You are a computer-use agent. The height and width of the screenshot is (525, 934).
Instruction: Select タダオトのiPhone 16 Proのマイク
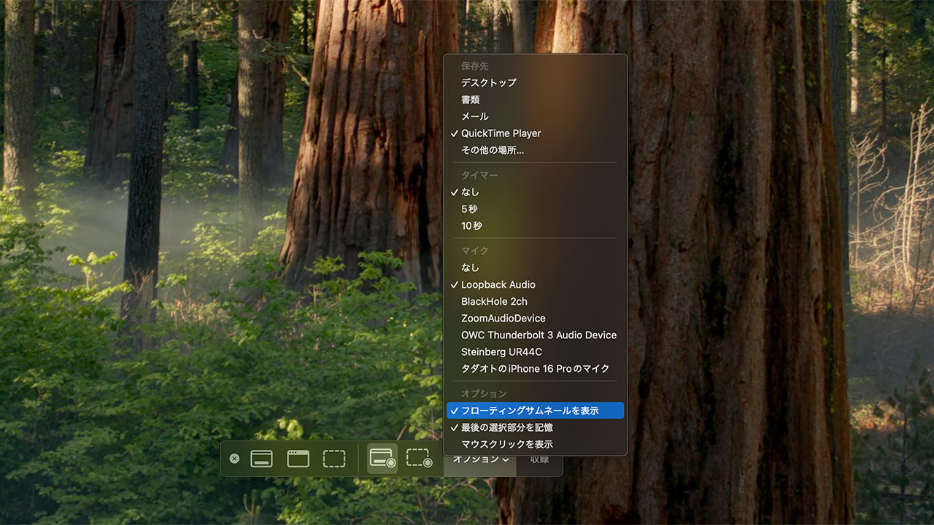[x=536, y=368]
